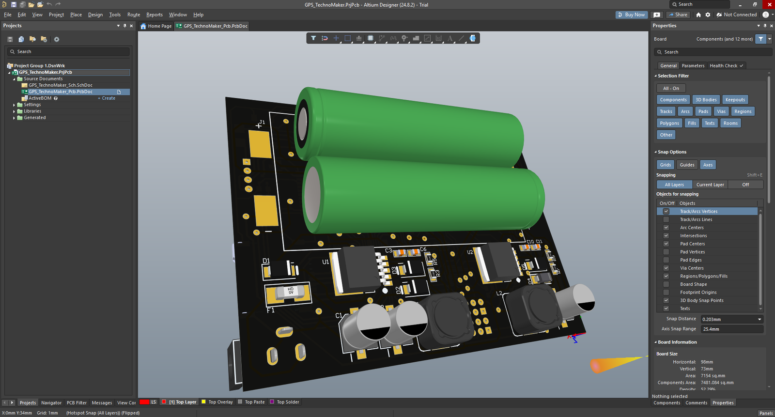Click the magnet snap options icon
The width and height of the screenshot is (775, 417).
coord(325,38)
